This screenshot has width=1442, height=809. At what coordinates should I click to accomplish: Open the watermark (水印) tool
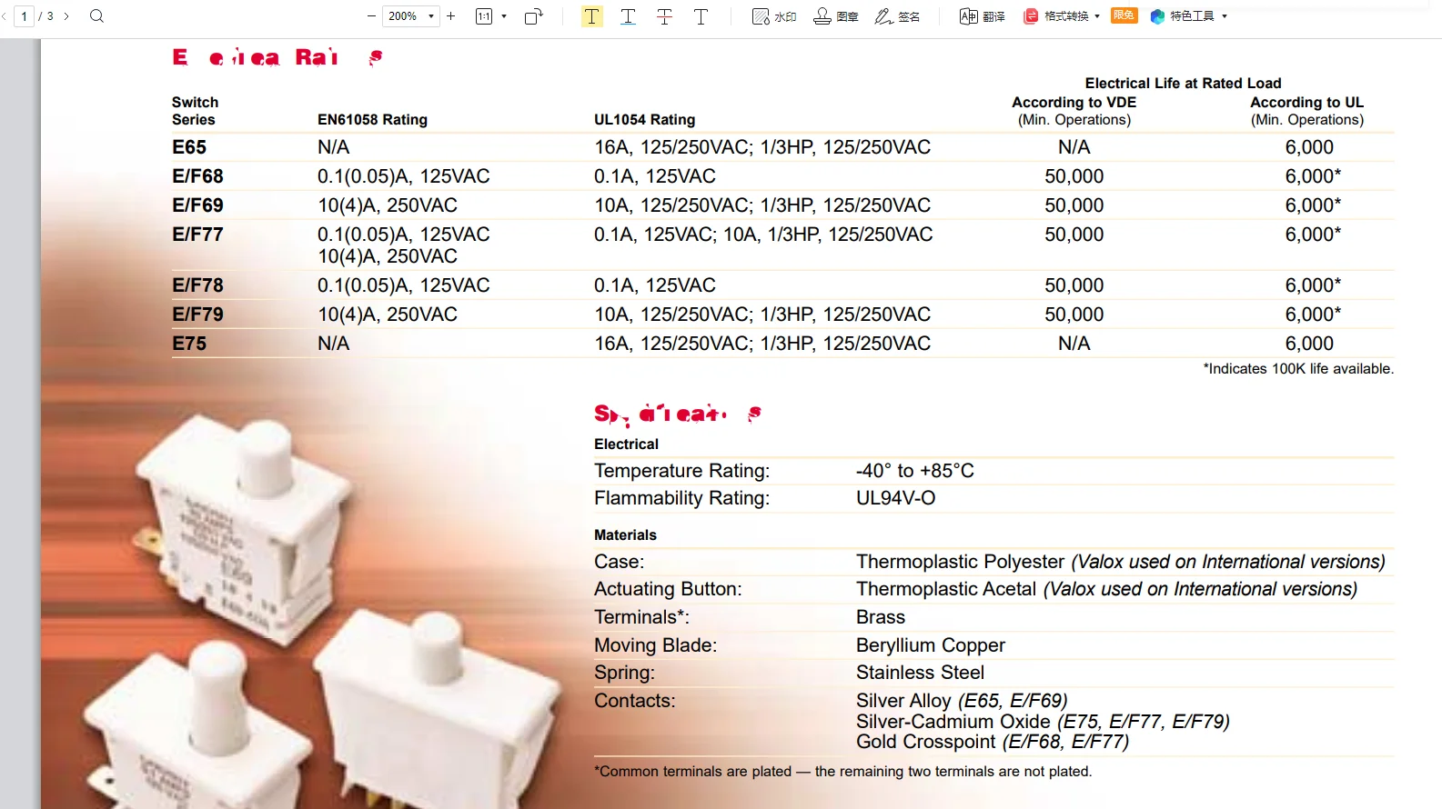click(774, 16)
